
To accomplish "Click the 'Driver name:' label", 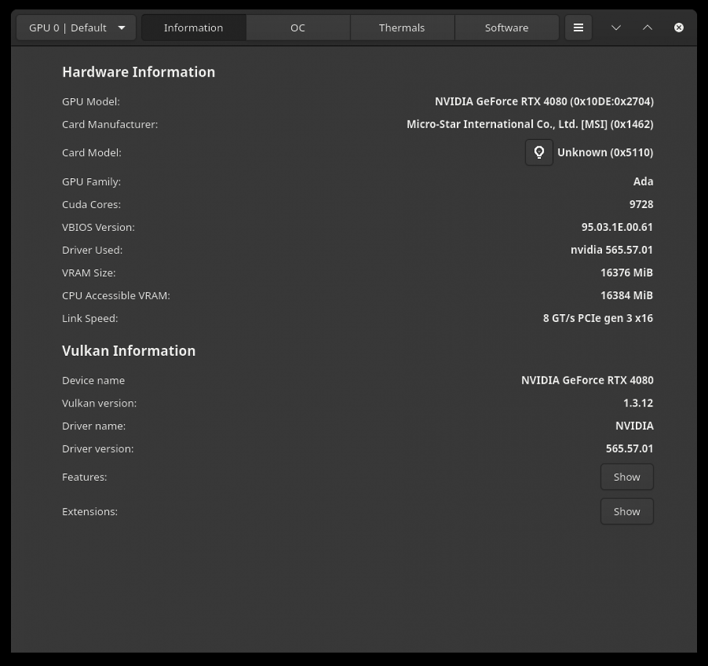I will click(x=94, y=426).
